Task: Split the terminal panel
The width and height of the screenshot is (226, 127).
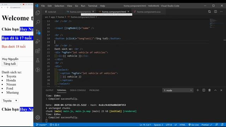Action: (204, 90)
